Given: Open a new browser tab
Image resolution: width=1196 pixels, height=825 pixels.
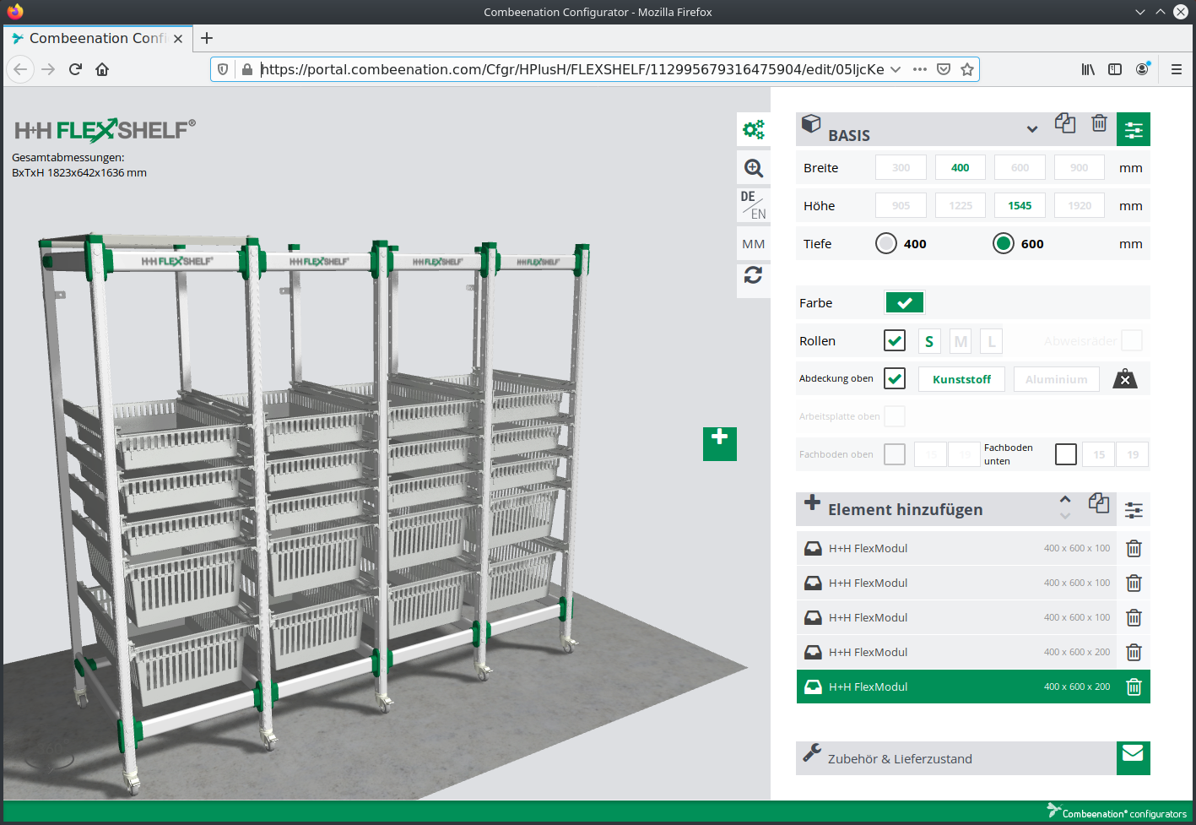Looking at the screenshot, I should tap(207, 38).
